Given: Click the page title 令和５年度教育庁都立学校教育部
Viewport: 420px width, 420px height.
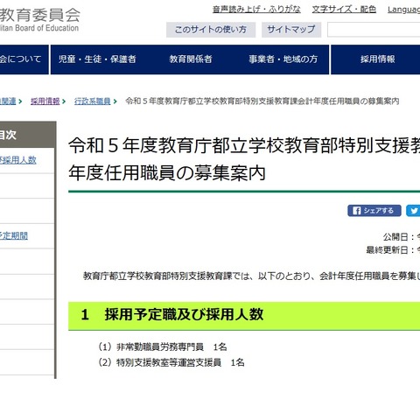Looking at the screenshot, I should click(x=244, y=159).
